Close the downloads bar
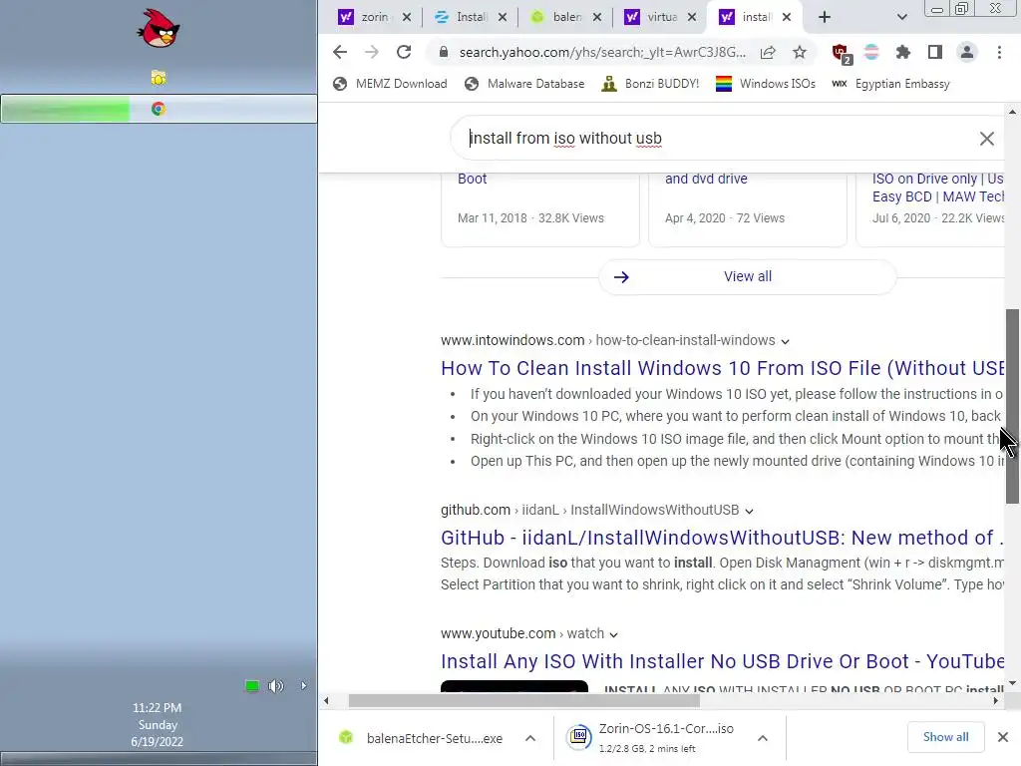Image resolution: width=1021 pixels, height=766 pixels. coord(1003,737)
